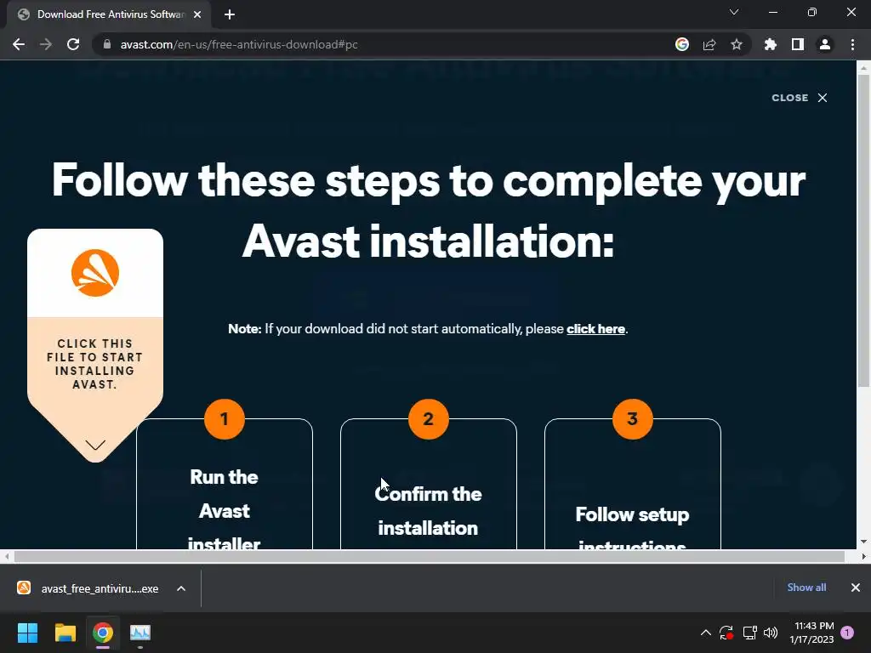Reload the Avast download page
871x653 pixels.
[73, 44]
